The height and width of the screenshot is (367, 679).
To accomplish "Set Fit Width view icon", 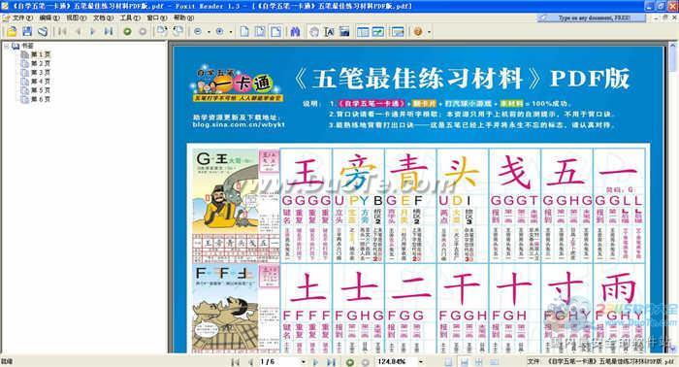I will [x=275, y=31].
